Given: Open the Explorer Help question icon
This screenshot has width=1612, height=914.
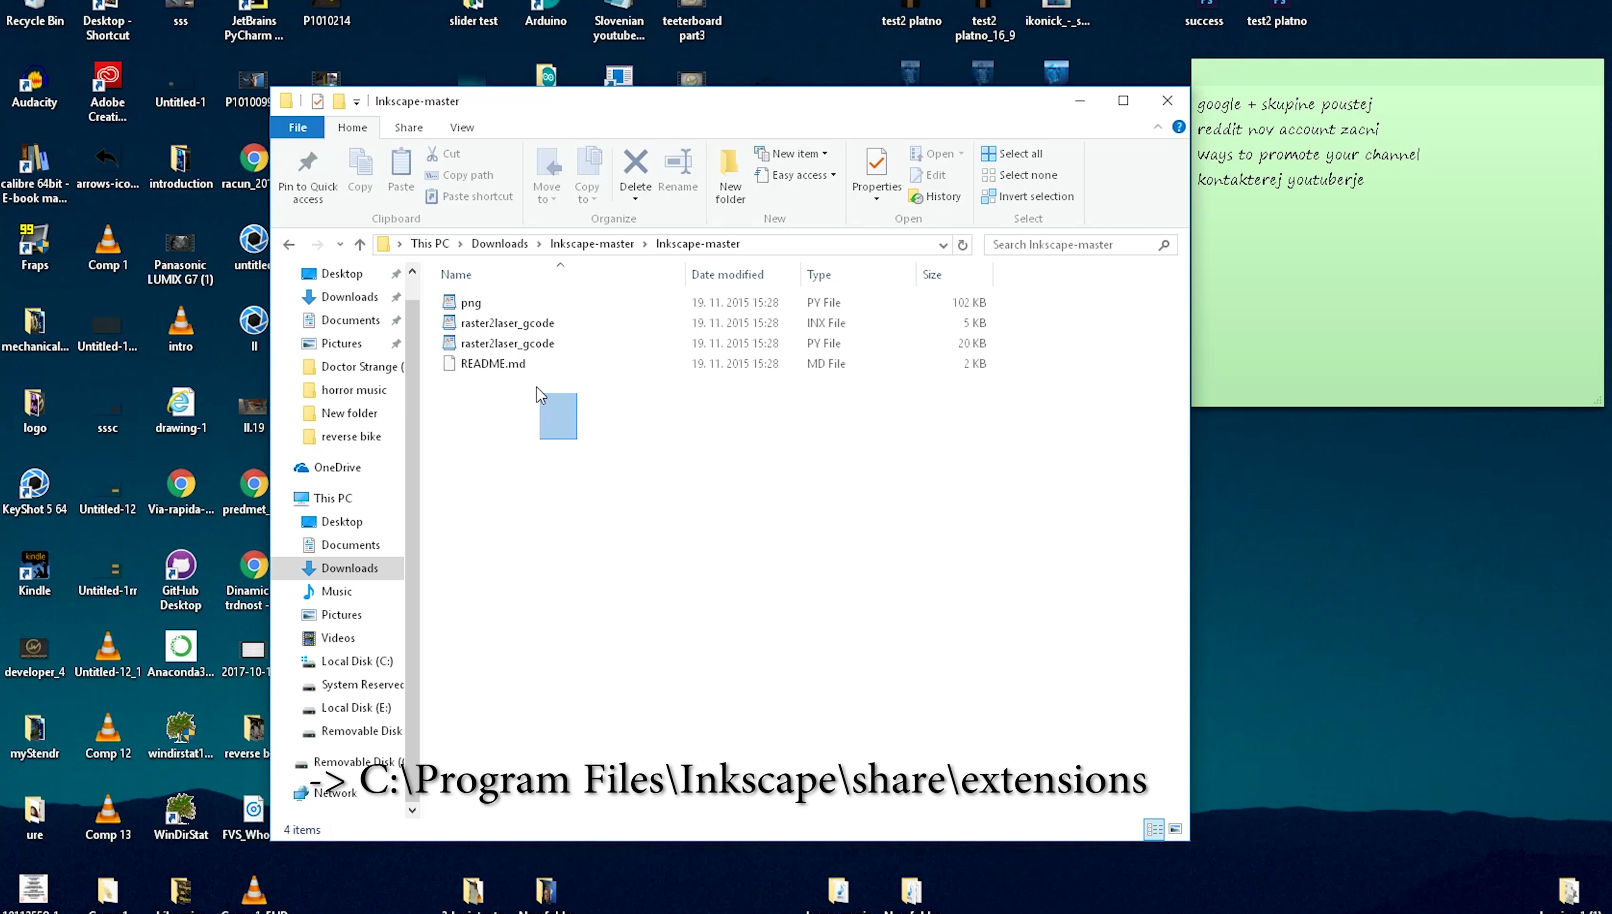Looking at the screenshot, I should [1179, 127].
